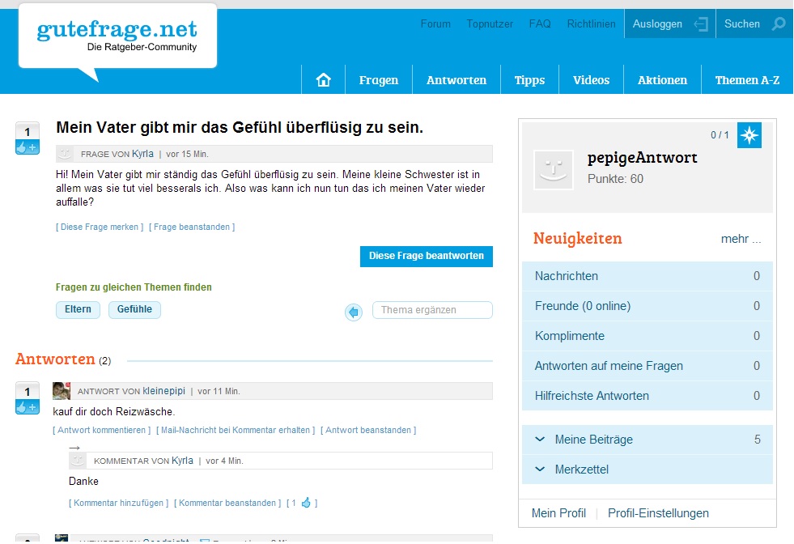The width and height of the screenshot is (794, 544).
Task: Open Profil-Einstellungen link
Action: 658,513
